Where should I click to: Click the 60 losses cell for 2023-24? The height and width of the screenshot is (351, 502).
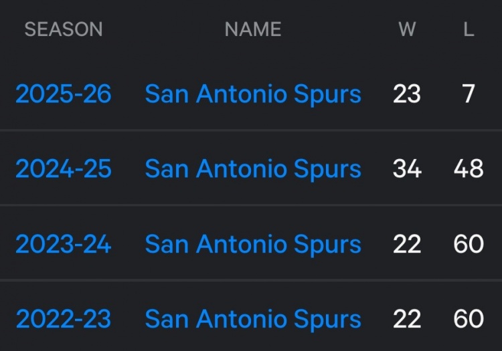tap(469, 244)
